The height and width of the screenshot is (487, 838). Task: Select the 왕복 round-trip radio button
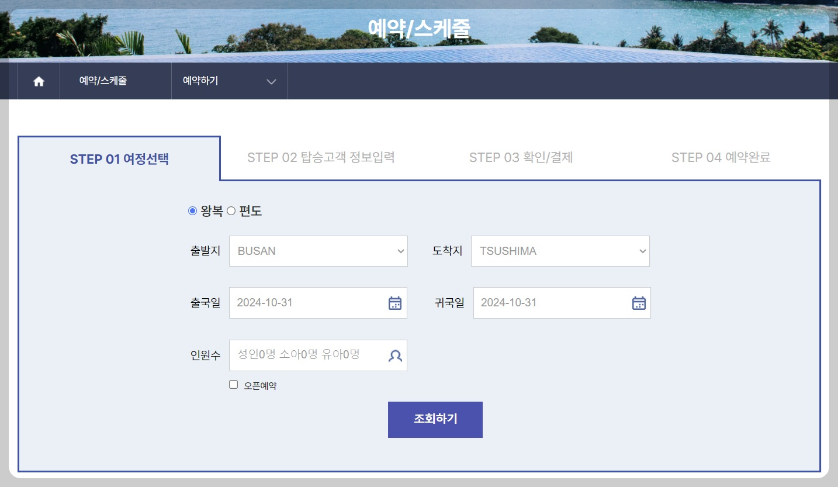192,211
